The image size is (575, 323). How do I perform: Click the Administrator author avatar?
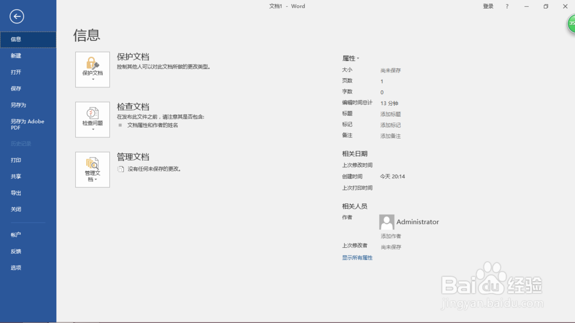click(386, 222)
